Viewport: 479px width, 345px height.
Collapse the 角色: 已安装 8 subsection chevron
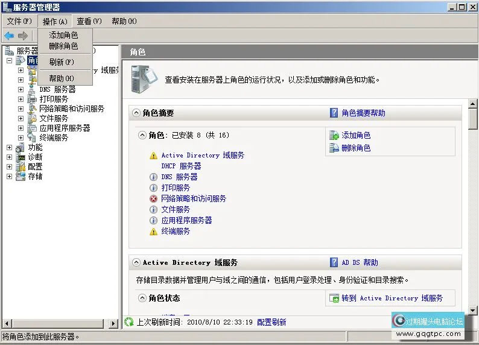pyautogui.click(x=142, y=135)
